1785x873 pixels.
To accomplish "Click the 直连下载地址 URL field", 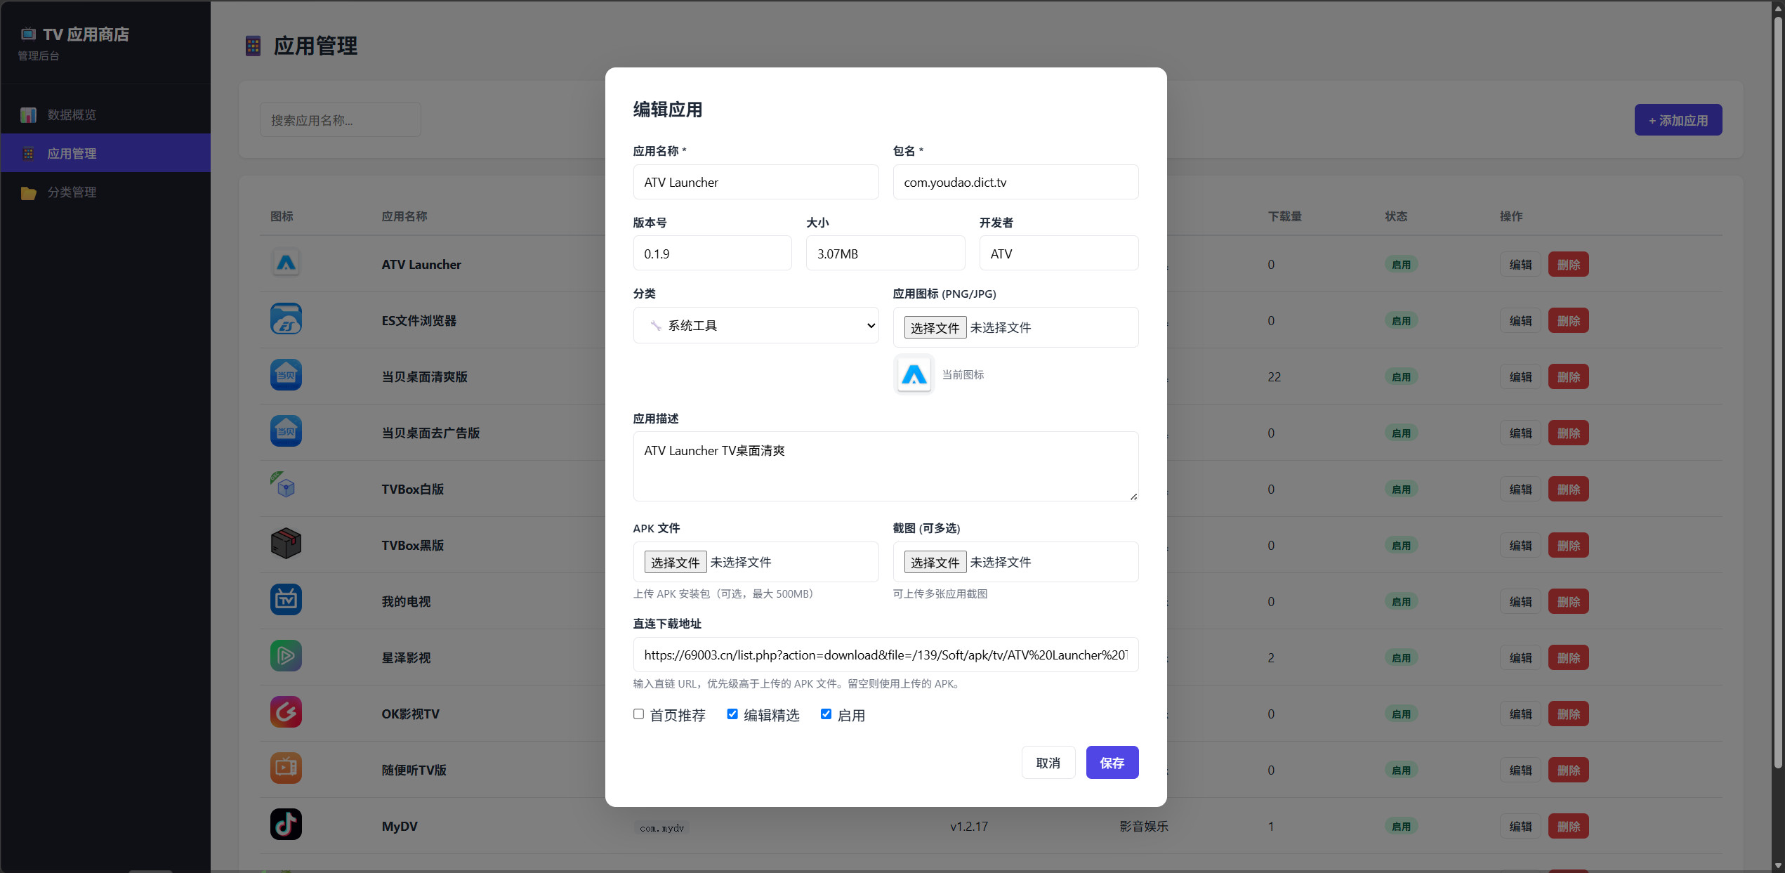I will [x=885, y=655].
